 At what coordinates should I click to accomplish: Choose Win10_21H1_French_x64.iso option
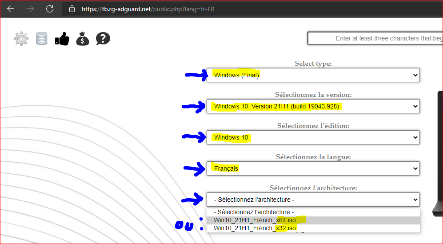click(x=313, y=220)
